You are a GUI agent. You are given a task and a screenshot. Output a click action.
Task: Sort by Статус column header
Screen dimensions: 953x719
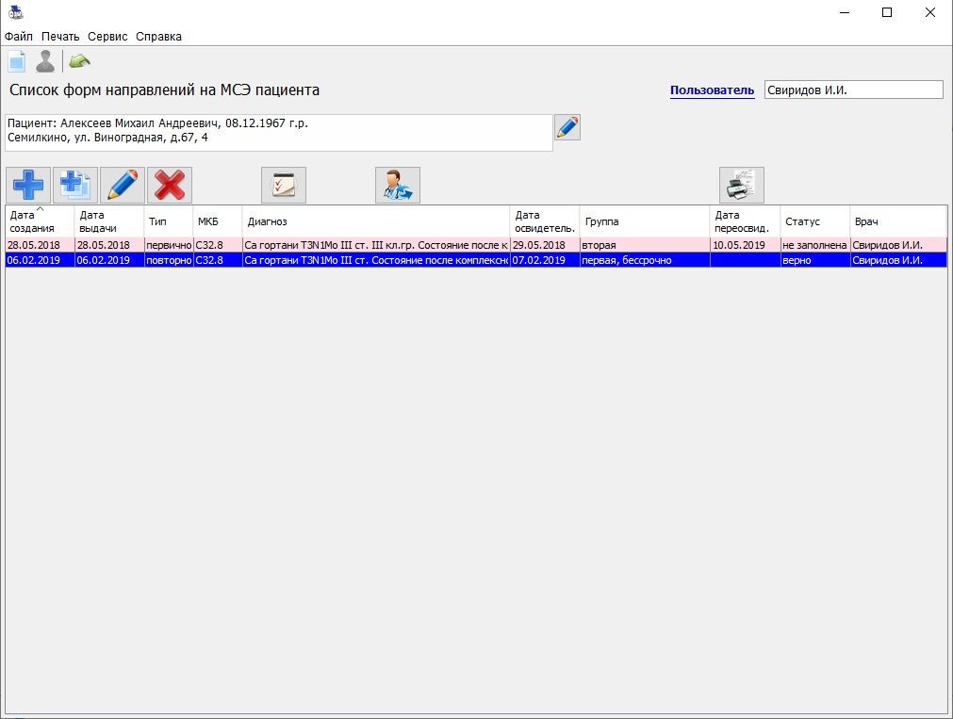point(815,221)
